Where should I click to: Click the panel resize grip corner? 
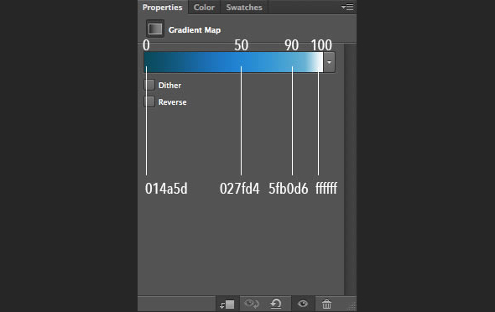[x=351, y=305]
